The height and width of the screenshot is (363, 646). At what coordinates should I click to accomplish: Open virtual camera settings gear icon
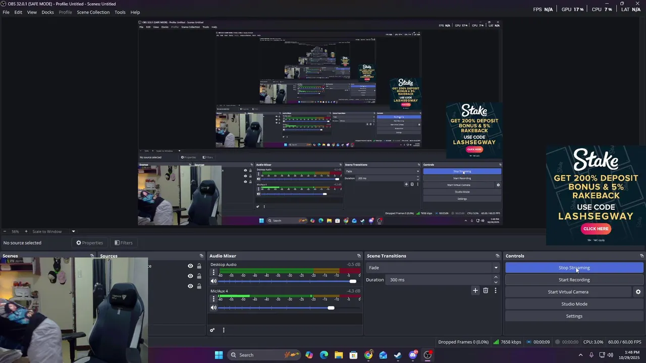click(x=638, y=292)
